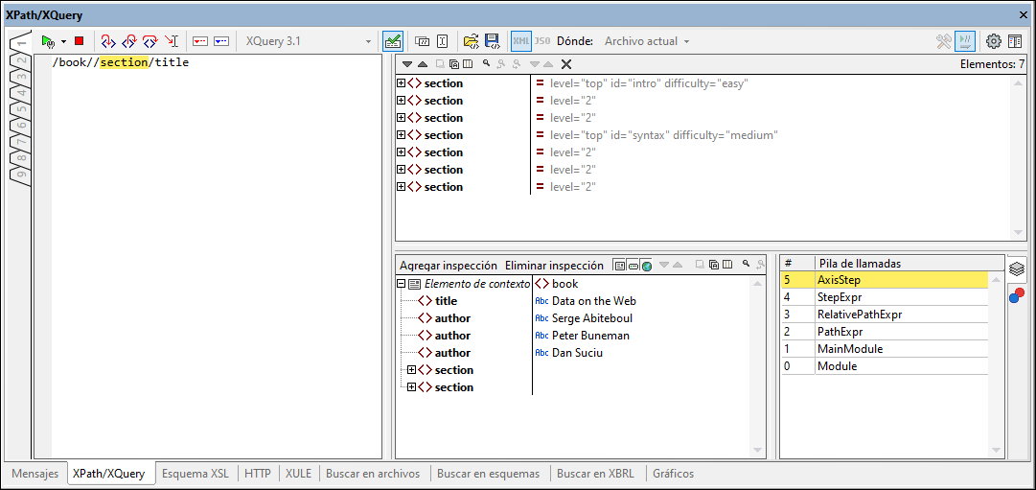Viewport: 1036px width, 490px height.
Task: Toggle the evaluate-on-typing green check button
Action: [392, 41]
